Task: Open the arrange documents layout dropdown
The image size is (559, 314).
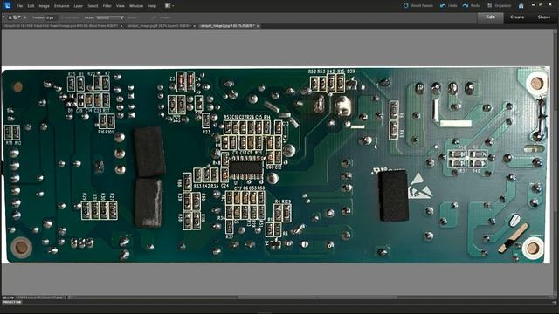Action: click(x=169, y=6)
